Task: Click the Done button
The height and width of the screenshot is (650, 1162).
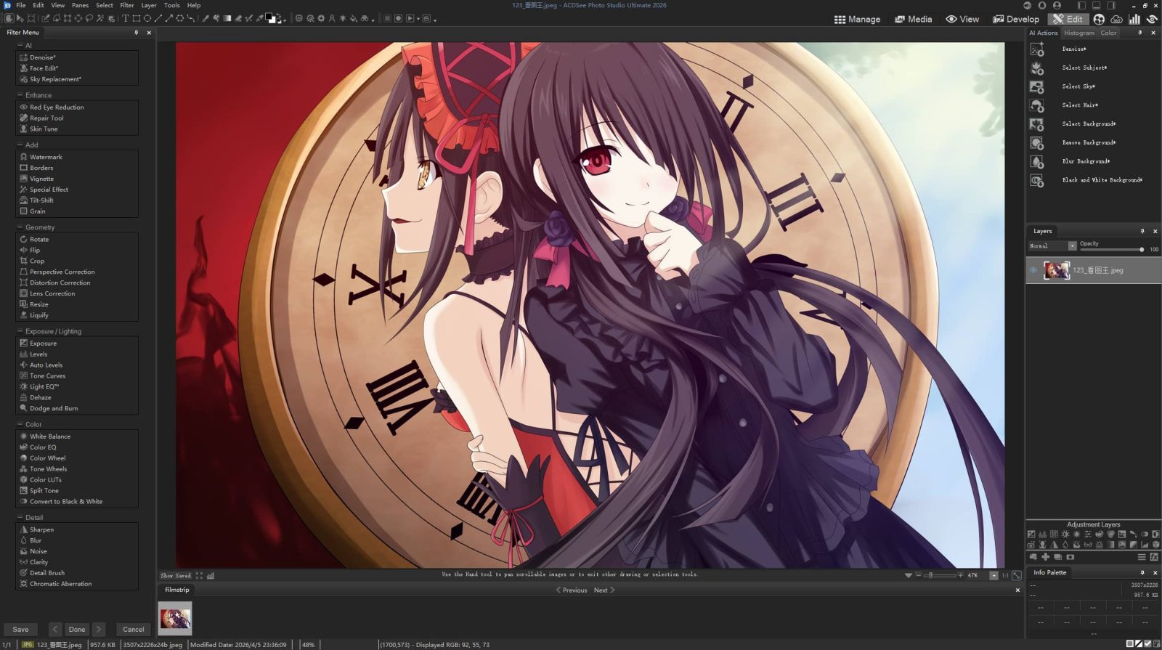Action: click(x=77, y=629)
